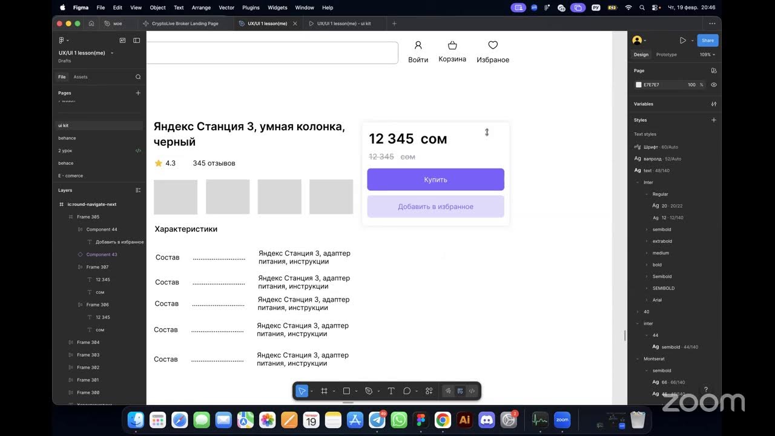This screenshot has height=436, width=775.
Task: Select layer Component 43
Action: click(x=101, y=254)
